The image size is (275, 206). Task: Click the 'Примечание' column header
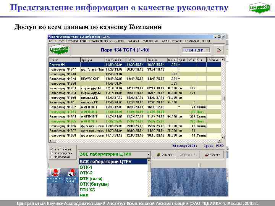coord(214,60)
